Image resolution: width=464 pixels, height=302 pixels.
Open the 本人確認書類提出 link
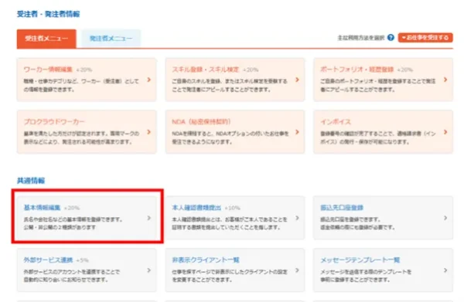196,208
